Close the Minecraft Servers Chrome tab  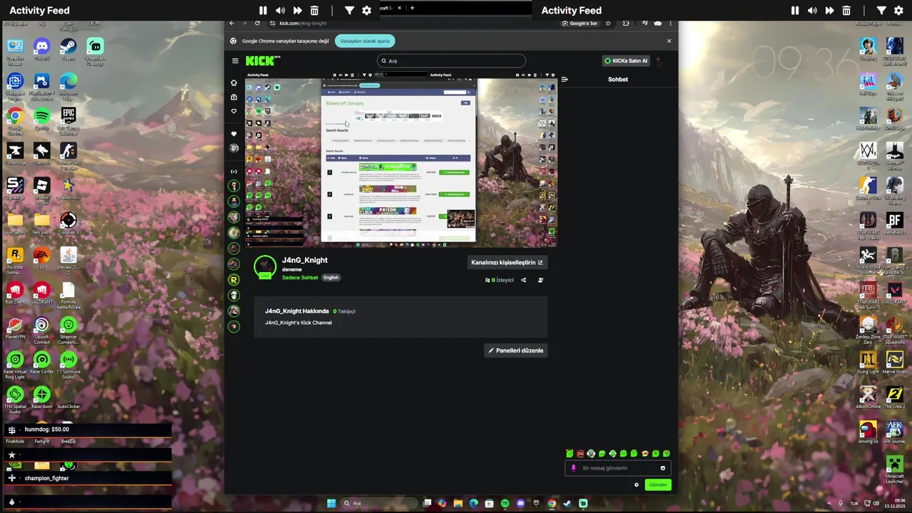point(399,8)
